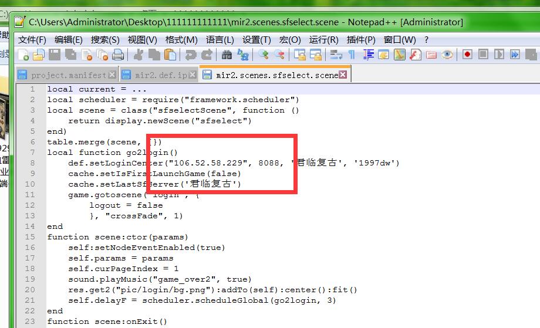Click the Open file folder icon
The width and height of the screenshot is (540, 328).
[x=39, y=55]
